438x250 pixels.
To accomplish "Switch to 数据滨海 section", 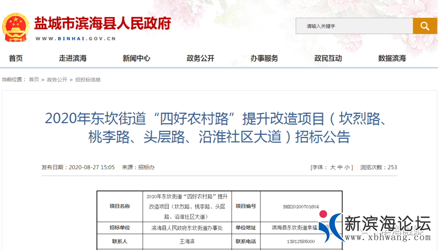I will pyautogui.click(x=391, y=58).
